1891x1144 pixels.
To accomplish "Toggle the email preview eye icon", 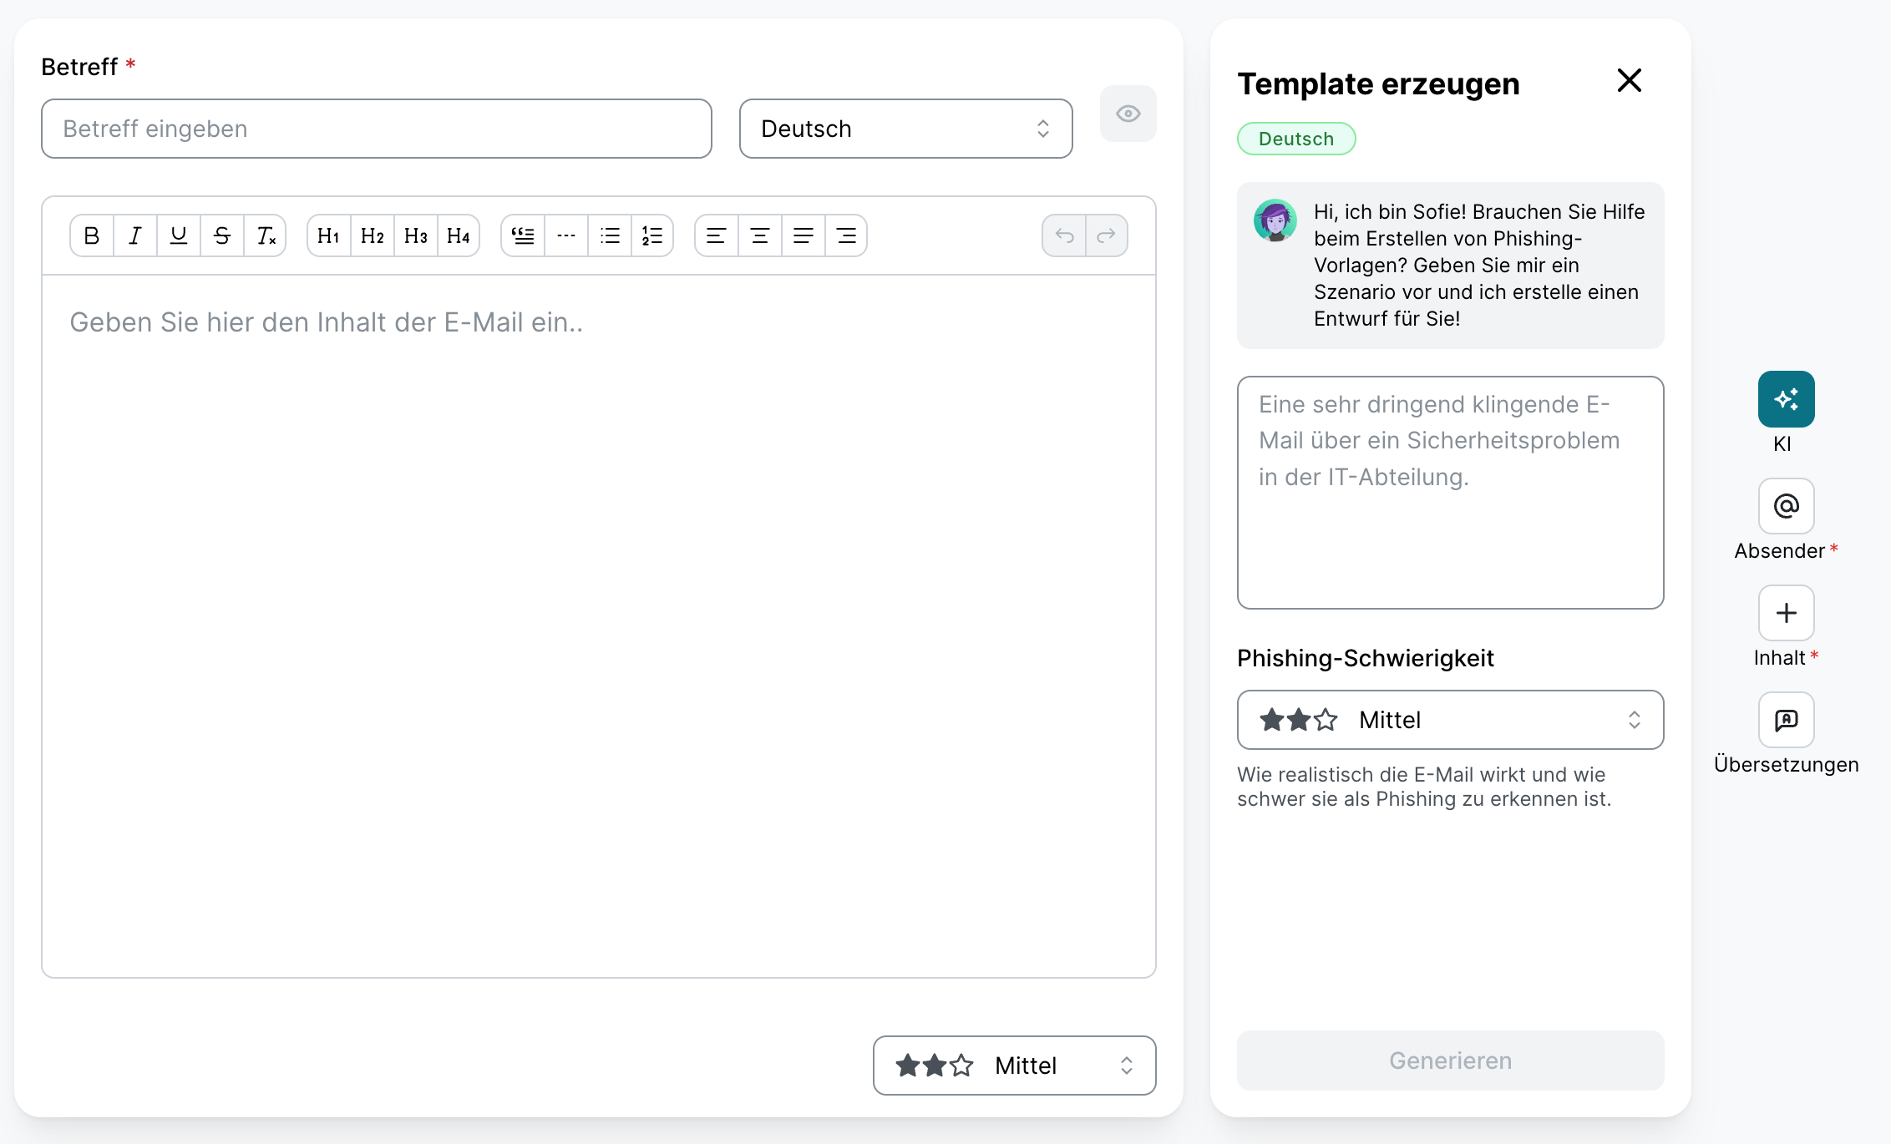I will 1128,114.
